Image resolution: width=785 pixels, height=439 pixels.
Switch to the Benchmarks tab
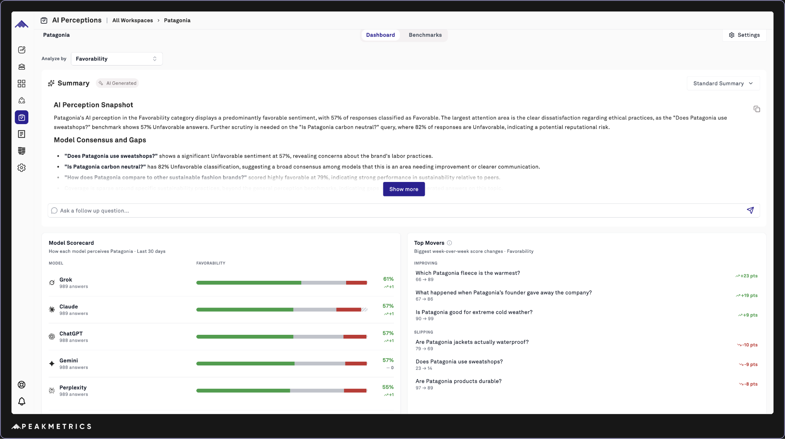tap(425, 35)
